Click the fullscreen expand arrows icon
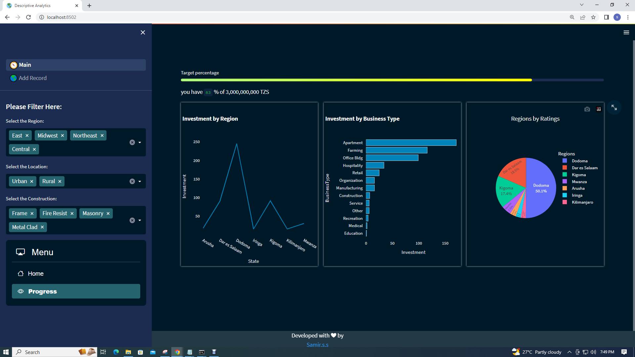The image size is (635, 357). [x=614, y=107]
